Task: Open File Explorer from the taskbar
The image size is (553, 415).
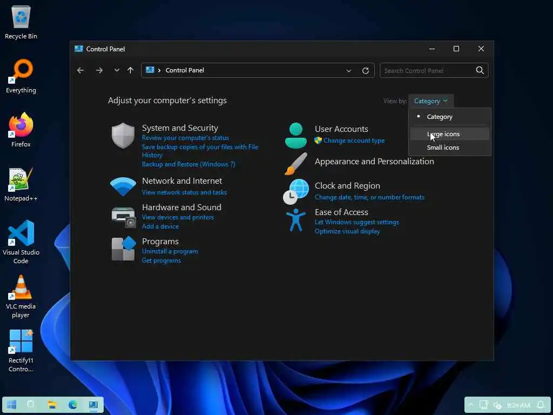Action: 52,404
